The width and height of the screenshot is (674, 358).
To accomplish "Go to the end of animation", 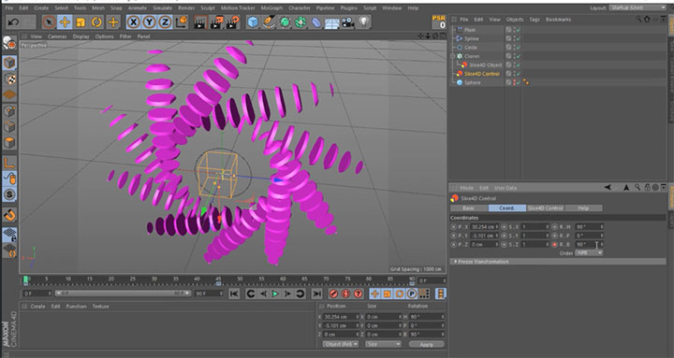I will [x=316, y=294].
